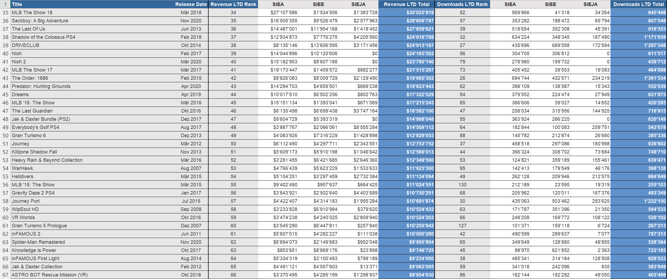The height and width of the screenshot is (279, 667).
Task: Click downloads total 1'361'534
Action: 639,78
